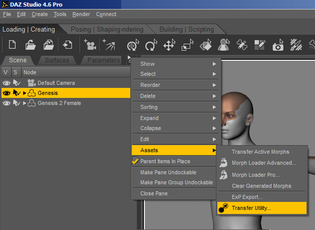315x230 pixels.
Task: Choose ExP Export...
Action: click(262, 197)
